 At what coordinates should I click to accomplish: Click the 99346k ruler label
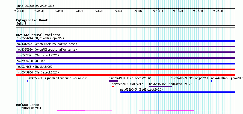click(158, 11)
